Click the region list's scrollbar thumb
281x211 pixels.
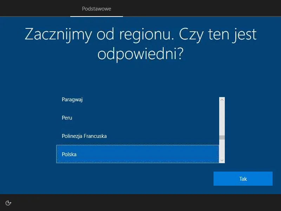222,138
